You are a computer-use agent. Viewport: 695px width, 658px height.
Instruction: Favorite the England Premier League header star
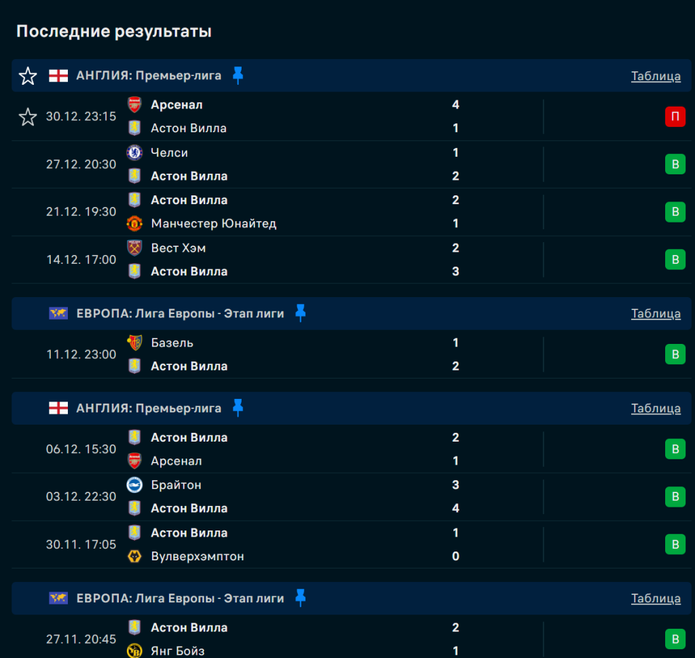pos(28,76)
